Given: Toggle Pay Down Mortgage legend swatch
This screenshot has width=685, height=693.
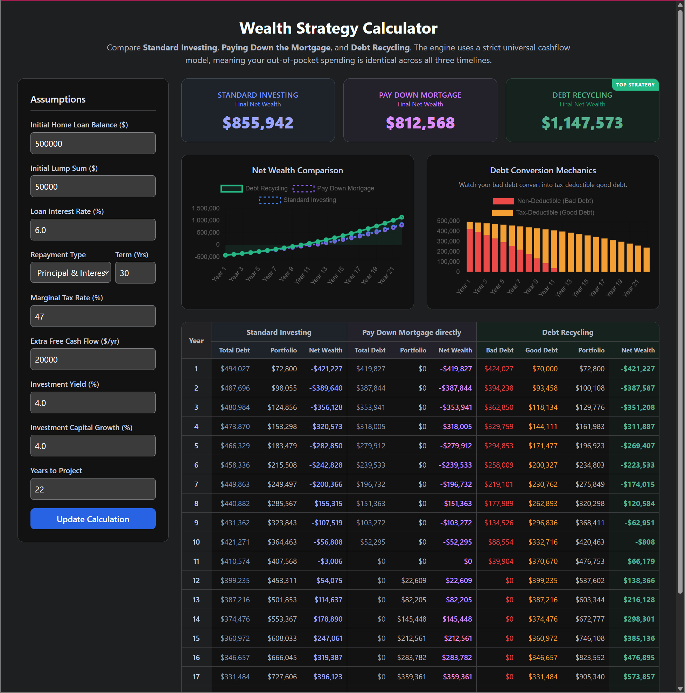Looking at the screenshot, I should (x=303, y=189).
